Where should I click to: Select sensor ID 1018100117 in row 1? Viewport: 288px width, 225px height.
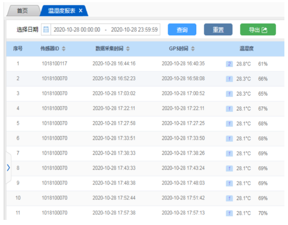(54, 63)
